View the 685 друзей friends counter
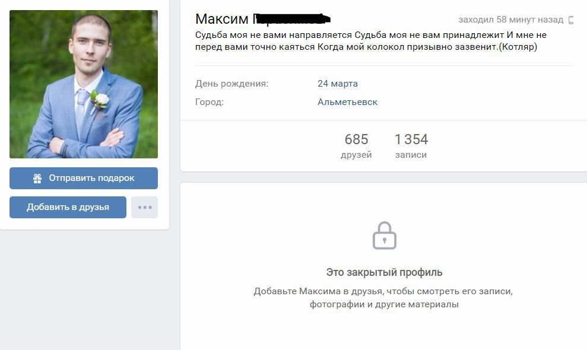The image size is (587, 350). pos(356,145)
